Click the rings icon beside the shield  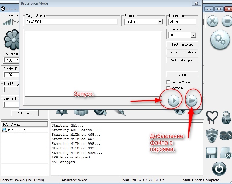tap(226, 134)
